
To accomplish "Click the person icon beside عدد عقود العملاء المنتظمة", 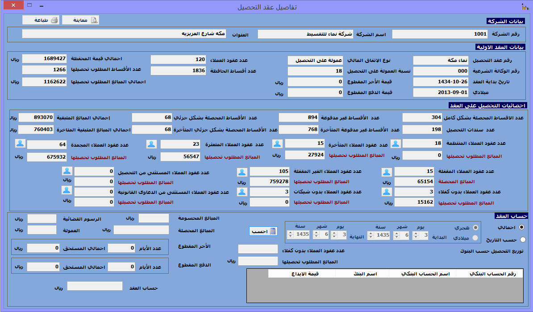I will click(x=396, y=144).
